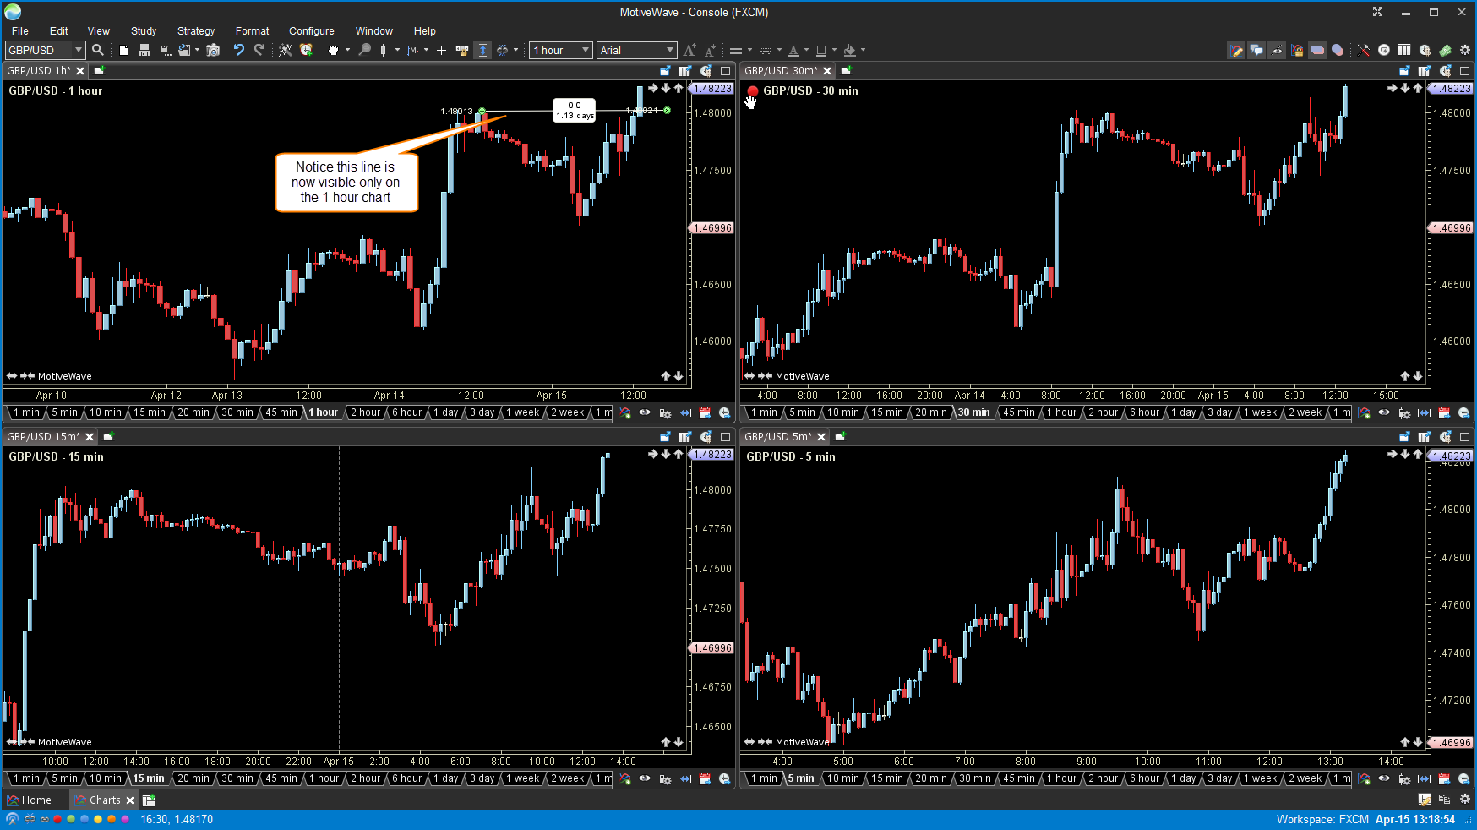Select the hand pan tool

coord(333,50)
